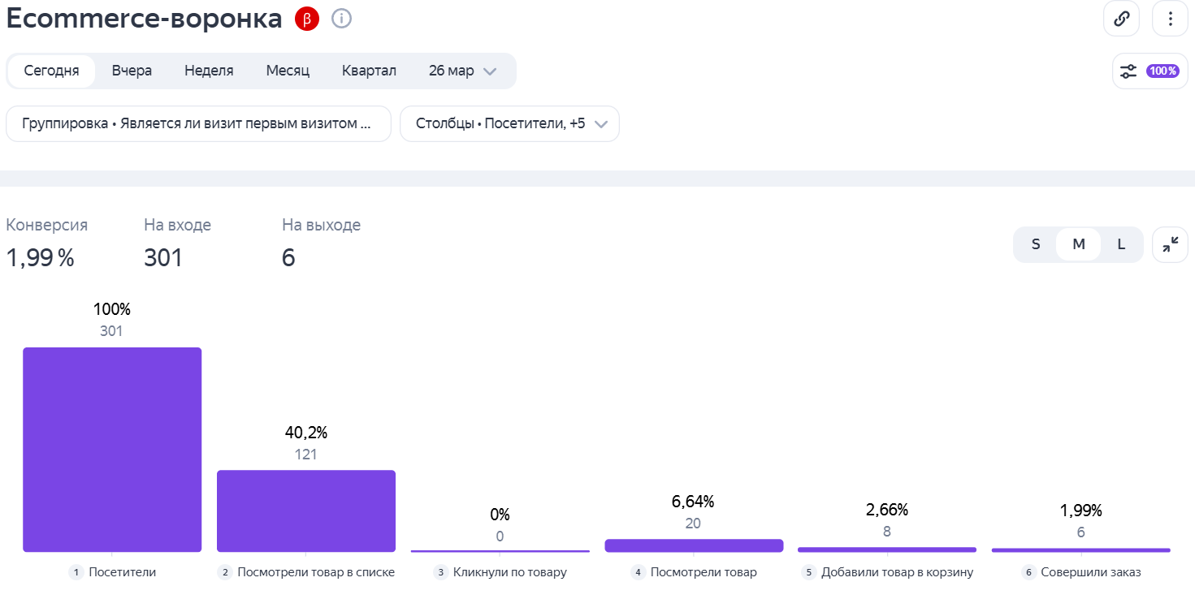This screenshot has height=599, width=1195.
Task: Set chart size to M
Action: click(x=1079, y=244)
